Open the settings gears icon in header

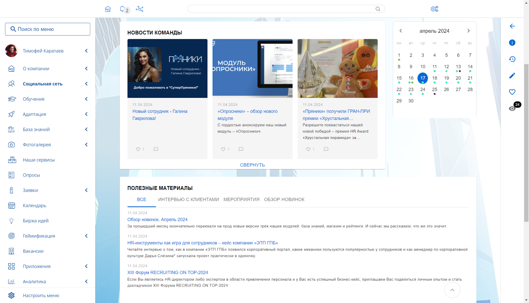pyautogui.click(x=434, y=9)
